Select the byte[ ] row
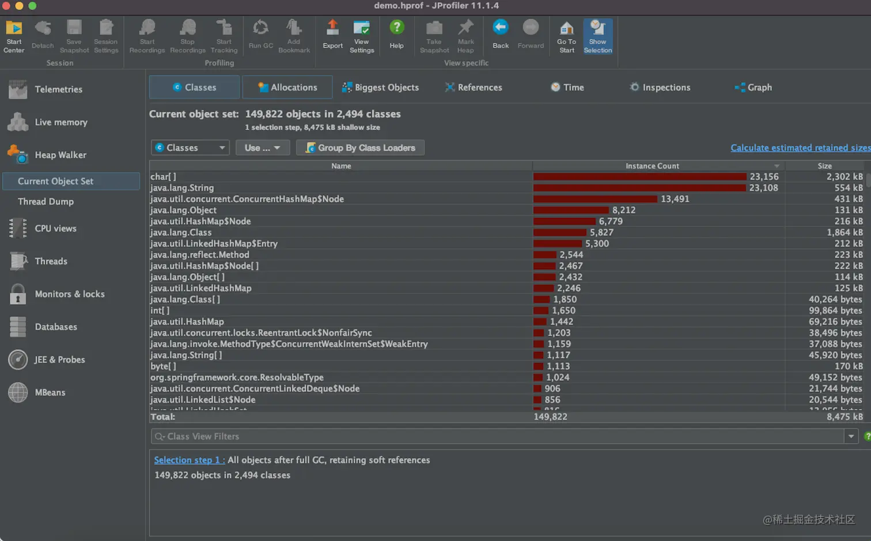The height and width of the screenshot is (541, 871). click(507, 366)
